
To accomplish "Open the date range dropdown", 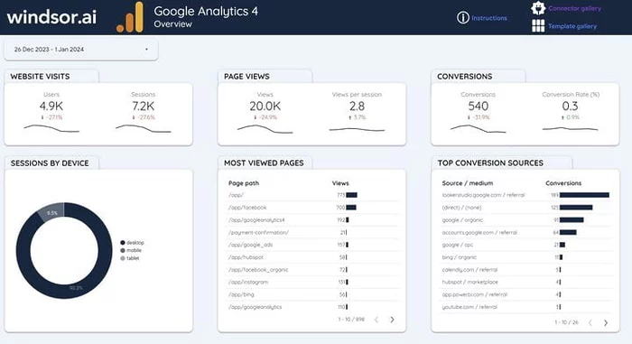I will click(81, 49).
